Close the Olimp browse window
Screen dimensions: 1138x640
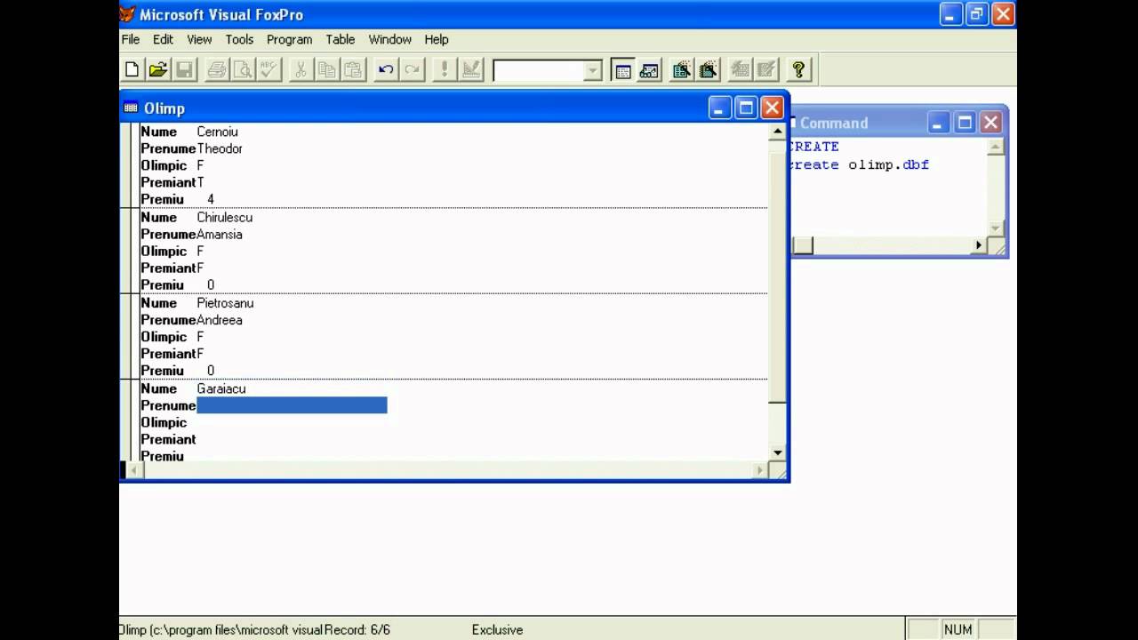click(x=772, y=108)
